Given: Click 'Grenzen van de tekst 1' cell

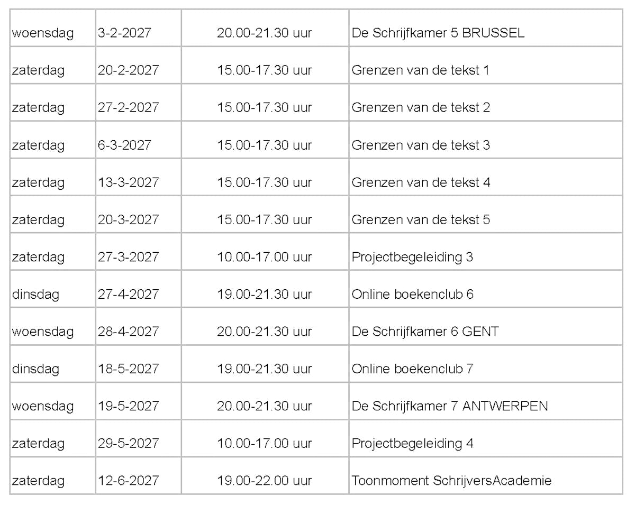Looking at the screenshot, I should [420, 70].
